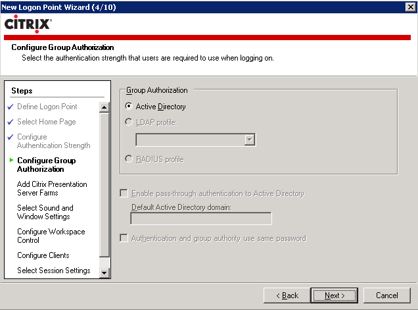Go to the Next wizard page
The height and width of the screenshot is (310, 418).
335,296
